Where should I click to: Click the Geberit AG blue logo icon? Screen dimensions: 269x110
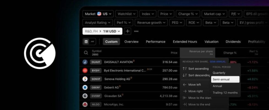pos(85,87)
